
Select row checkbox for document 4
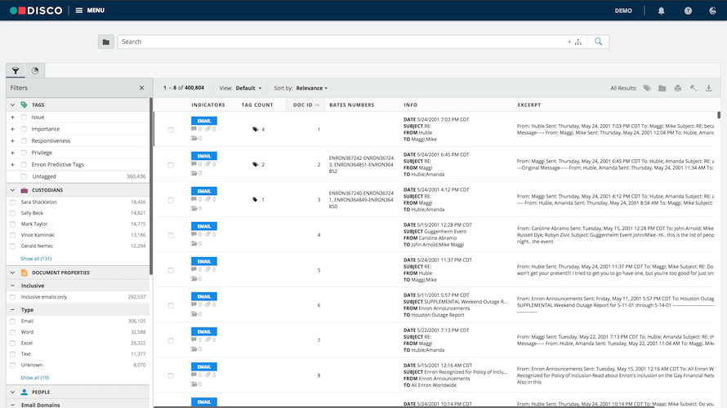tap(171, 235)
